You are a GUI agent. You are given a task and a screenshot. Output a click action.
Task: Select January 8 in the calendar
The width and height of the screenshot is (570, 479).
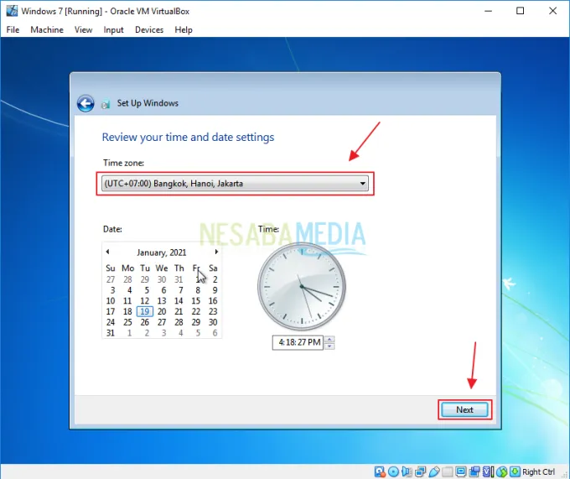(198, 290)
